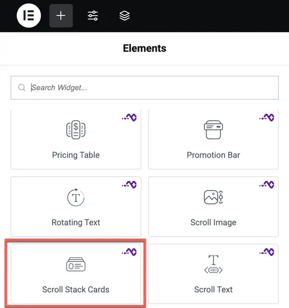Select the Pricing Table widget icon
Viewport: 289px width, 308px height.
[x=76, y=130]
